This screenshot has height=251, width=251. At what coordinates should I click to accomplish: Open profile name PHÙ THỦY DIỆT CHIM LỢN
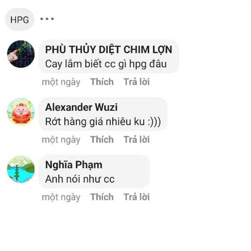pyautogui.click(x=109, y=49)
